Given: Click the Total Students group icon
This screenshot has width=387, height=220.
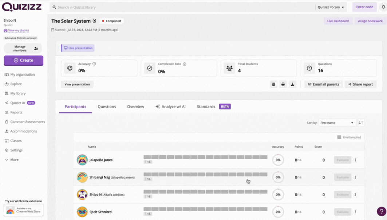Looking at the screenshot, I should click(229, 68).
